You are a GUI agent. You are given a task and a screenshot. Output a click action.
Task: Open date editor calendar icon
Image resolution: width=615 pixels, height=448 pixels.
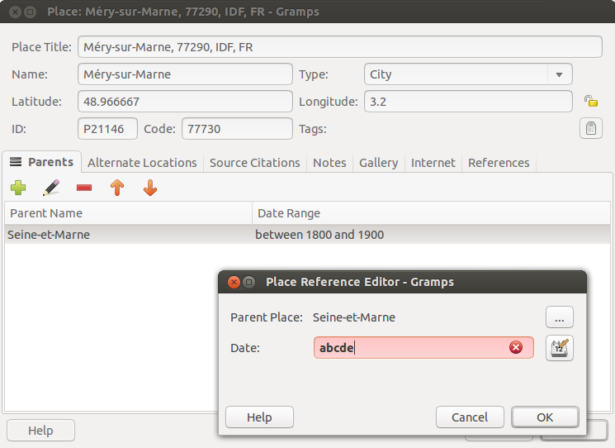pos(560,348)
